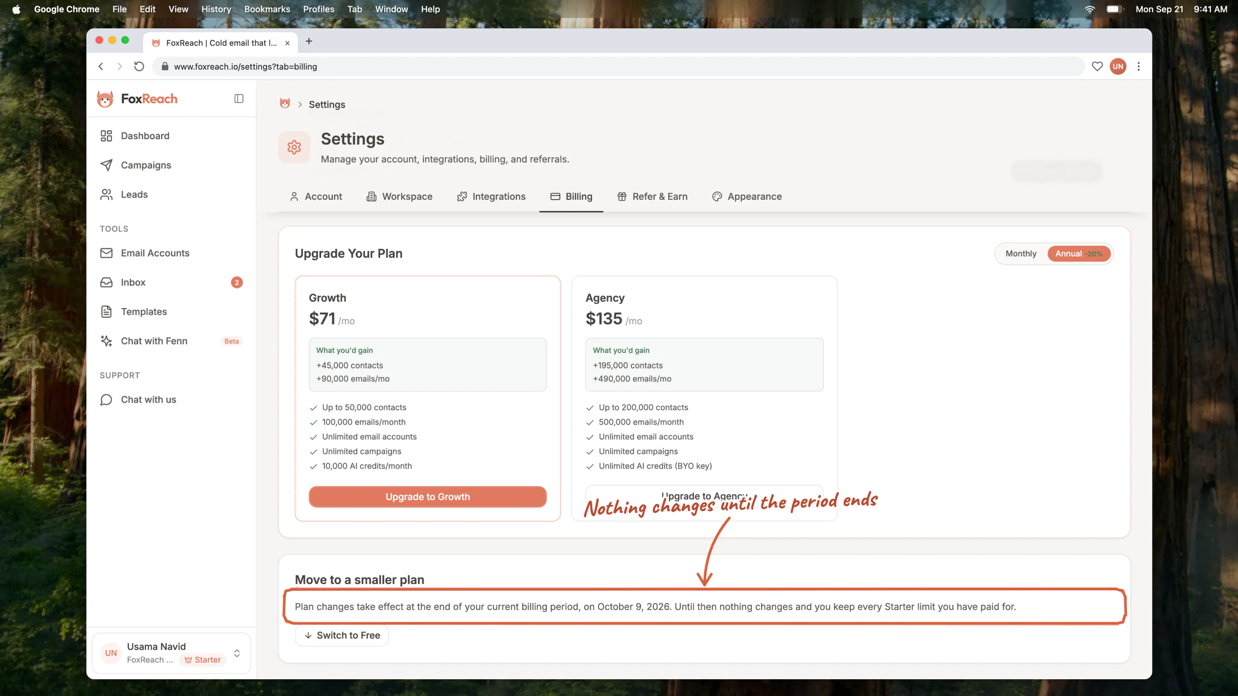This screenshot has width=1238, height=696.
Task: Click Upgrade to Growth button
Action: 428,497
